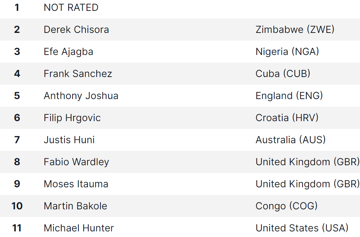Select England (ENG) country text
The width and height of the screenshot is (360, 237).
(289, 96)
